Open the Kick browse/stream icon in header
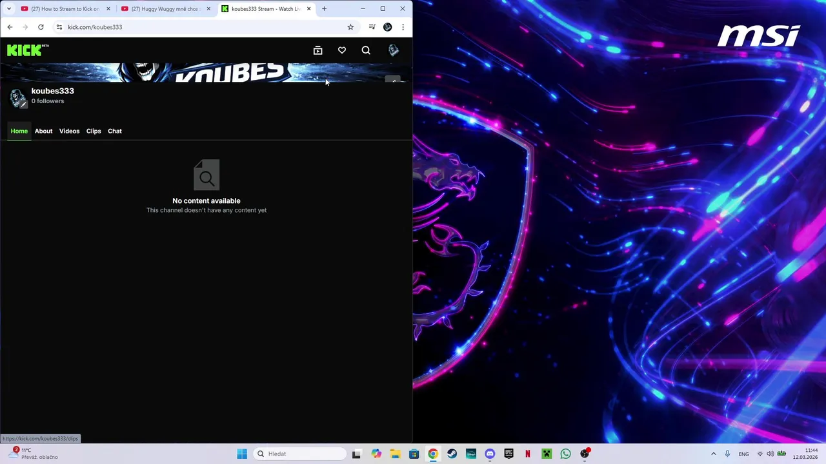The height and width of the screenshot is (464, 826). click(x=317, y=50)
